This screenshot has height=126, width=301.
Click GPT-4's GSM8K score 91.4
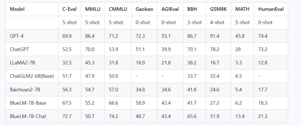click(x=215, y=36)
